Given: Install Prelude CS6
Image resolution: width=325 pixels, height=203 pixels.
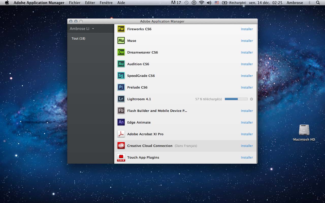Looking at the screenshot, I should tap(247, 87).
